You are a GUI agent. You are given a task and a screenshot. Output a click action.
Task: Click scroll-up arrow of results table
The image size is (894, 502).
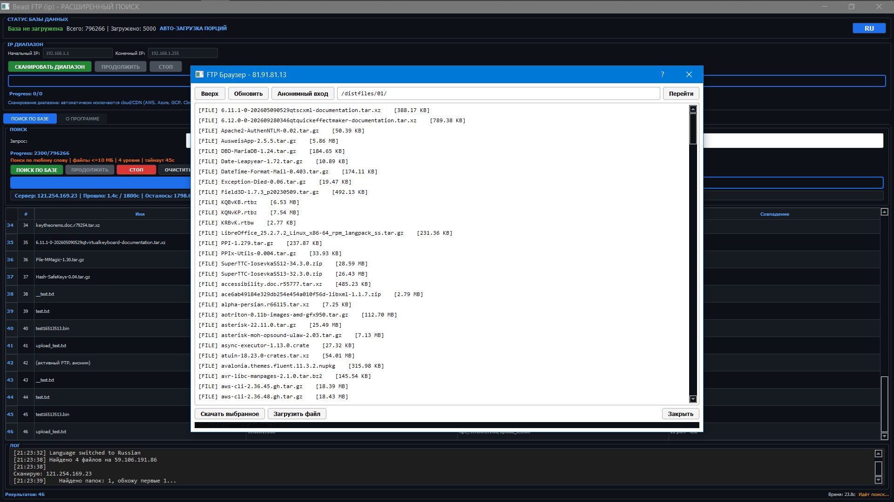coord(884,212)
